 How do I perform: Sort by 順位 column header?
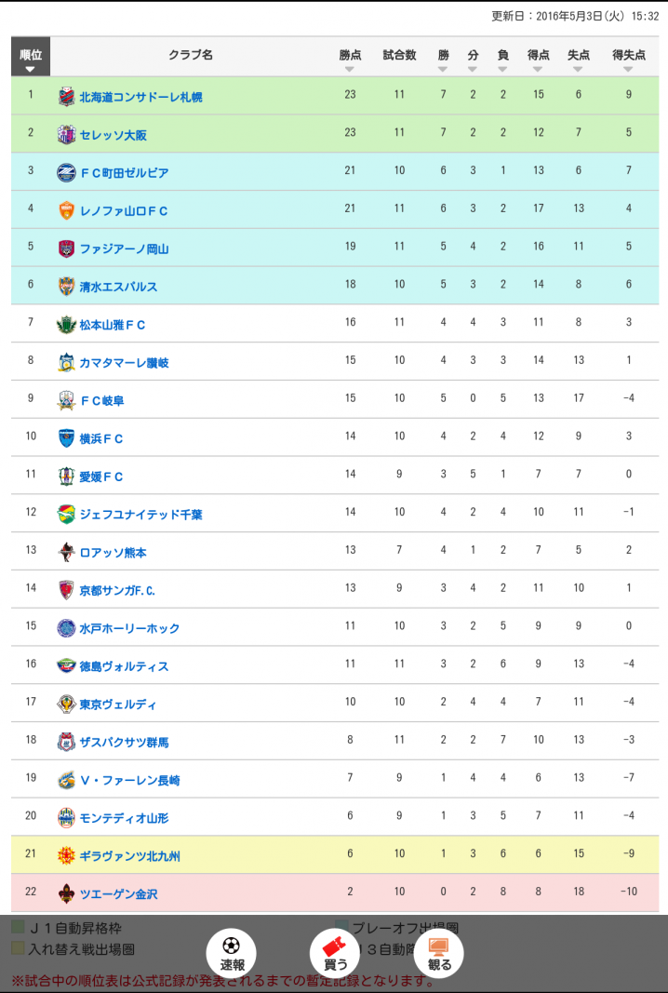(31, 57)
